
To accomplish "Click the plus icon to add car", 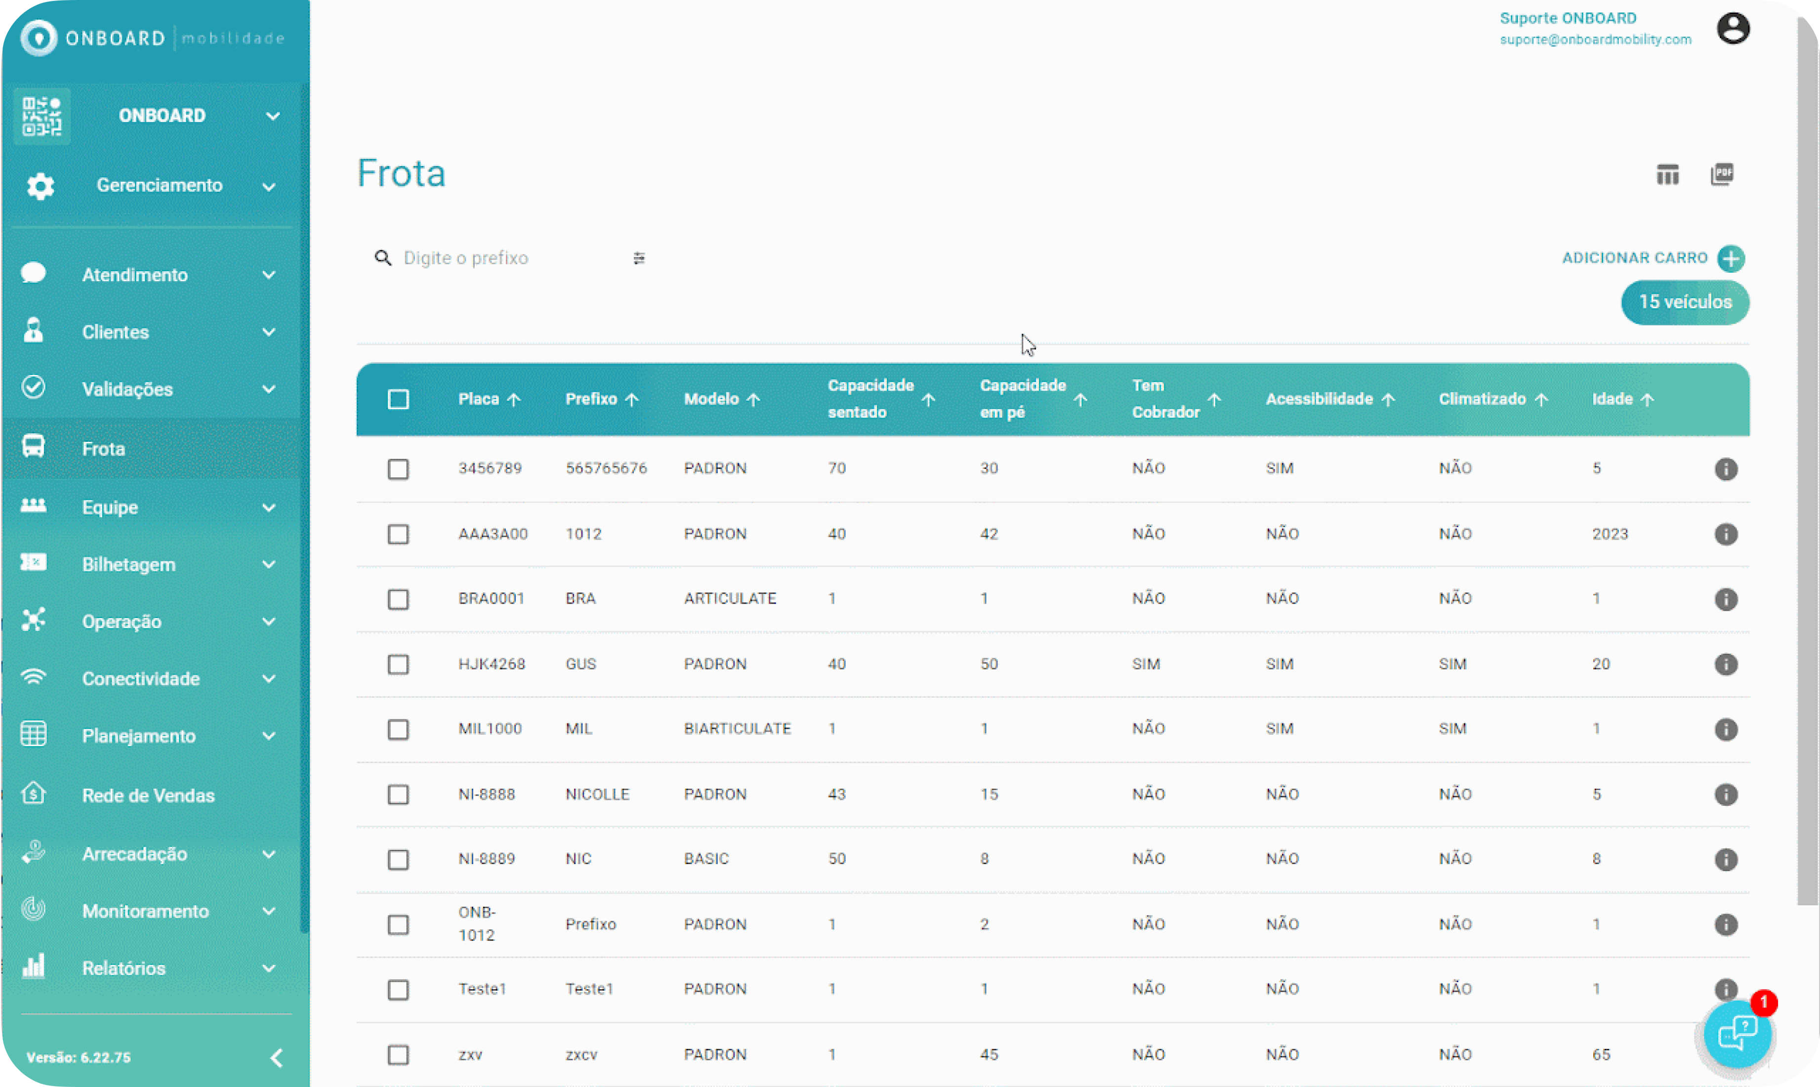I will pyautogui.click(x=1732, y=258).
